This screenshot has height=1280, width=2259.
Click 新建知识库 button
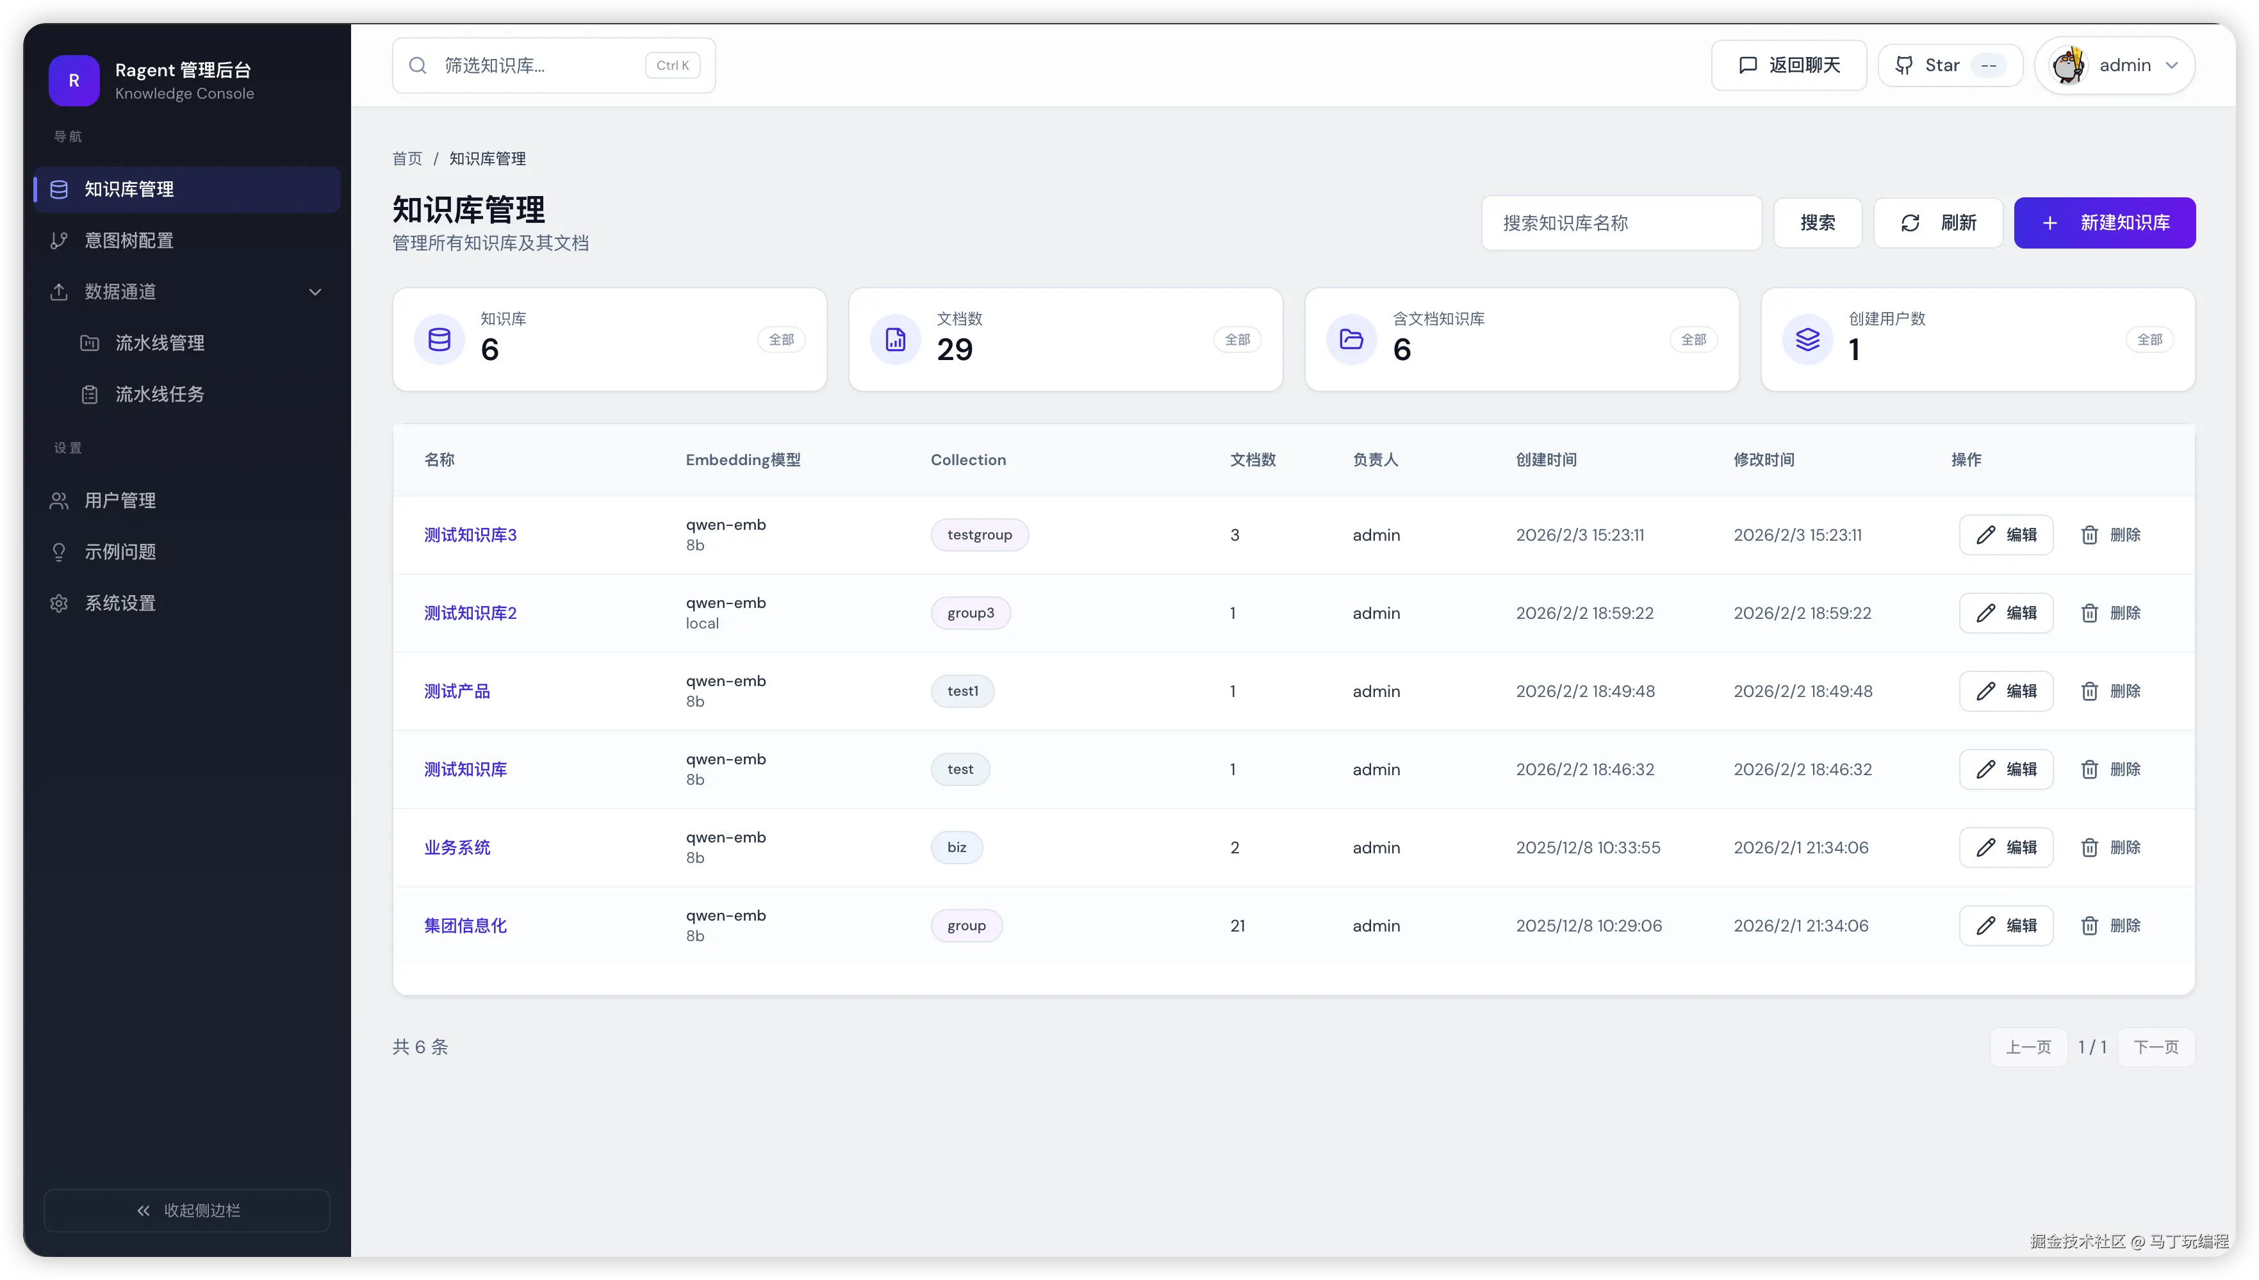(x=2105, y=224)
